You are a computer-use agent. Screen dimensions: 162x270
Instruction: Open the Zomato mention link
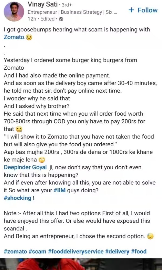pos(13,37)
